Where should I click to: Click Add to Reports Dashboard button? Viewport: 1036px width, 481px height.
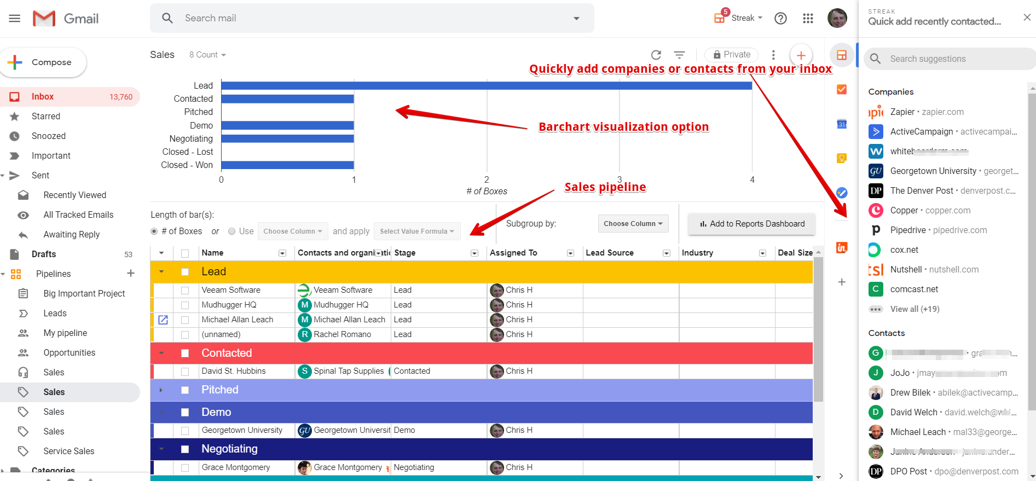click(751, 224)
